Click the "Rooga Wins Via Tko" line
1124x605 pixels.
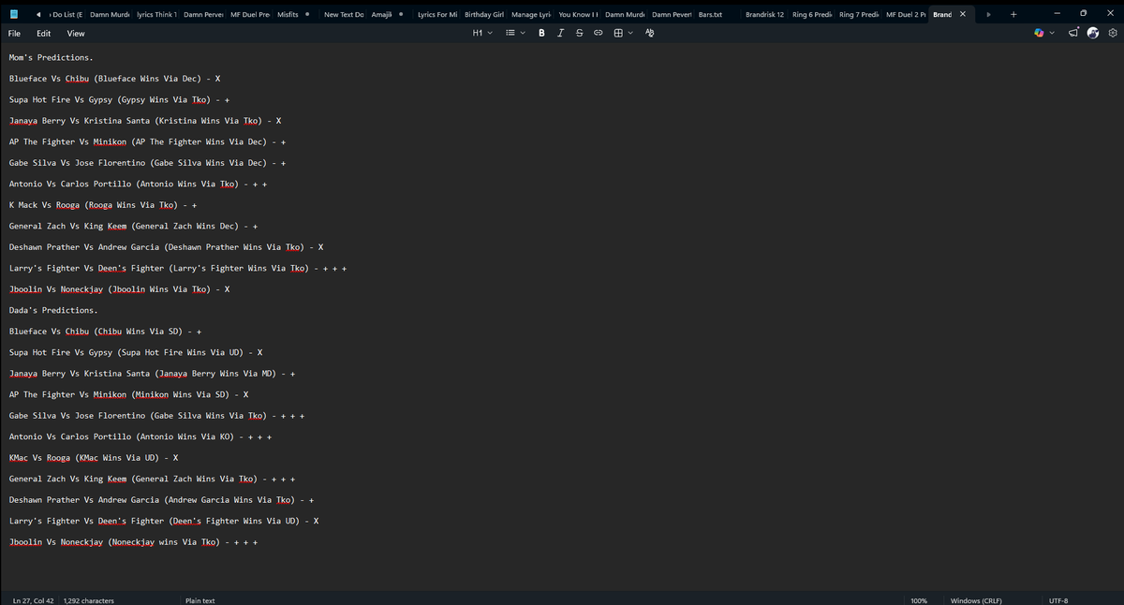(102, 205)
